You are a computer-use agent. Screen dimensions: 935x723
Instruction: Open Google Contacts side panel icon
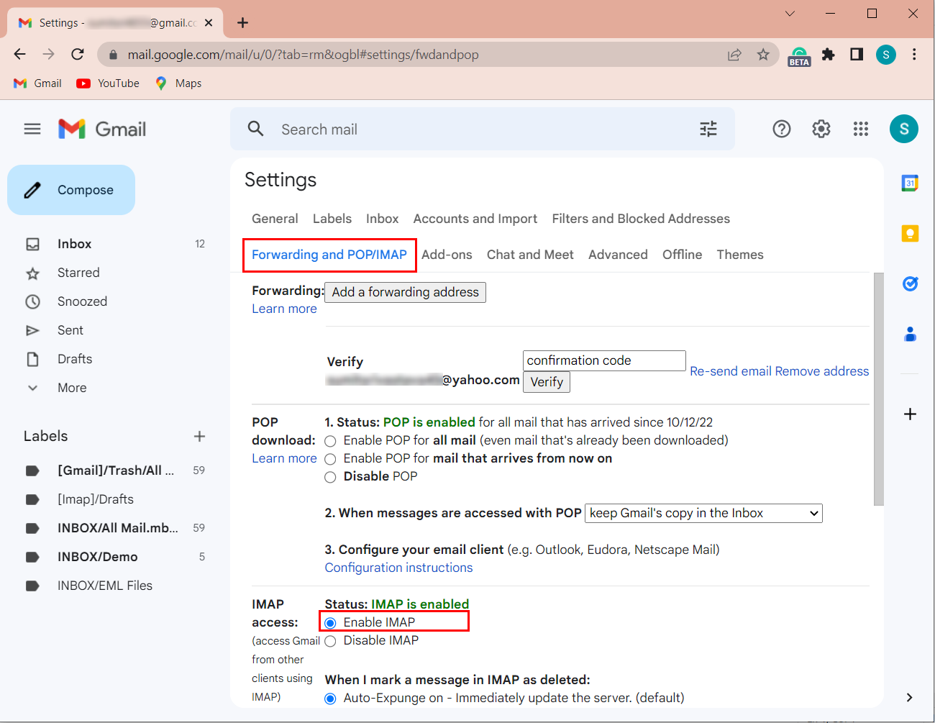pos(910,334)
